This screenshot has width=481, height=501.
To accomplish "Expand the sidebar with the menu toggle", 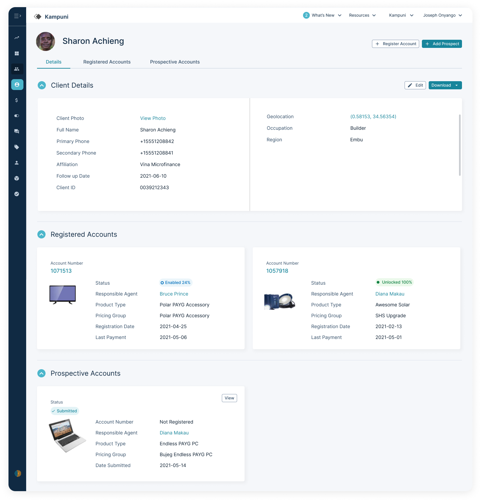I will (17, 16).
